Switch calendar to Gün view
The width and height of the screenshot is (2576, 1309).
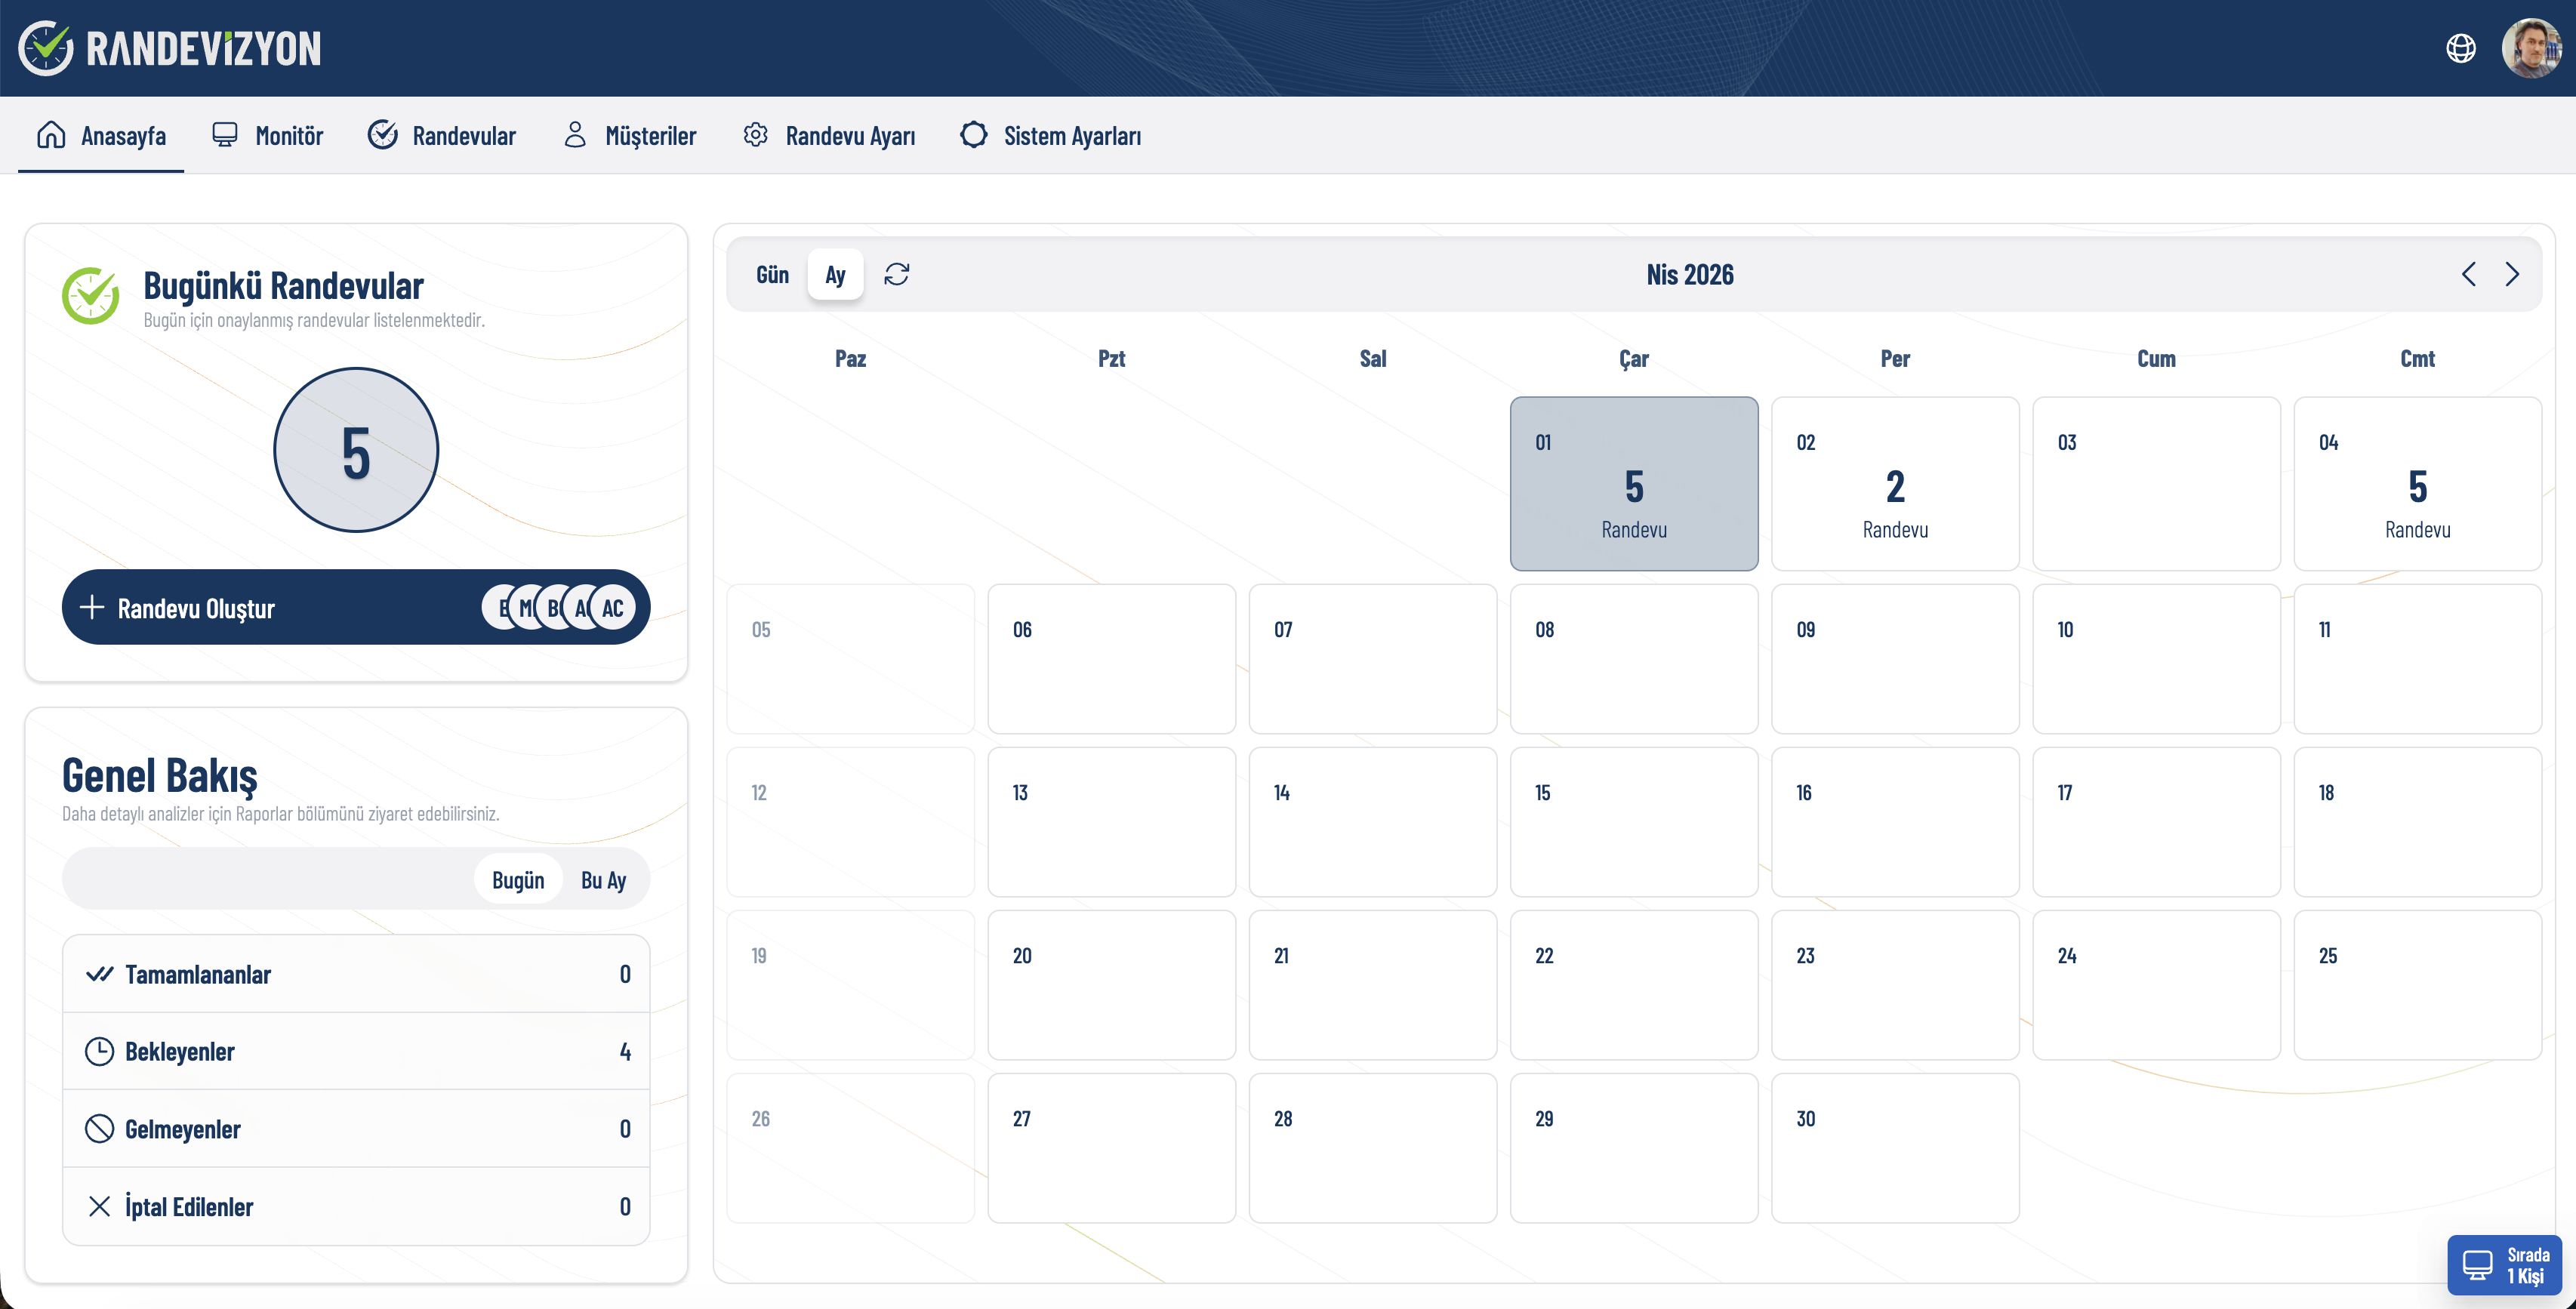click(x=772, y=275)
